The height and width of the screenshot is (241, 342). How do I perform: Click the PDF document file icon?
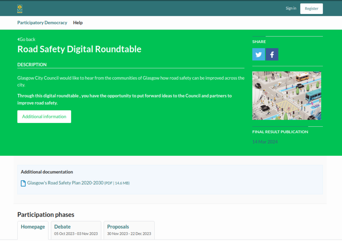[x=23, y=183]
